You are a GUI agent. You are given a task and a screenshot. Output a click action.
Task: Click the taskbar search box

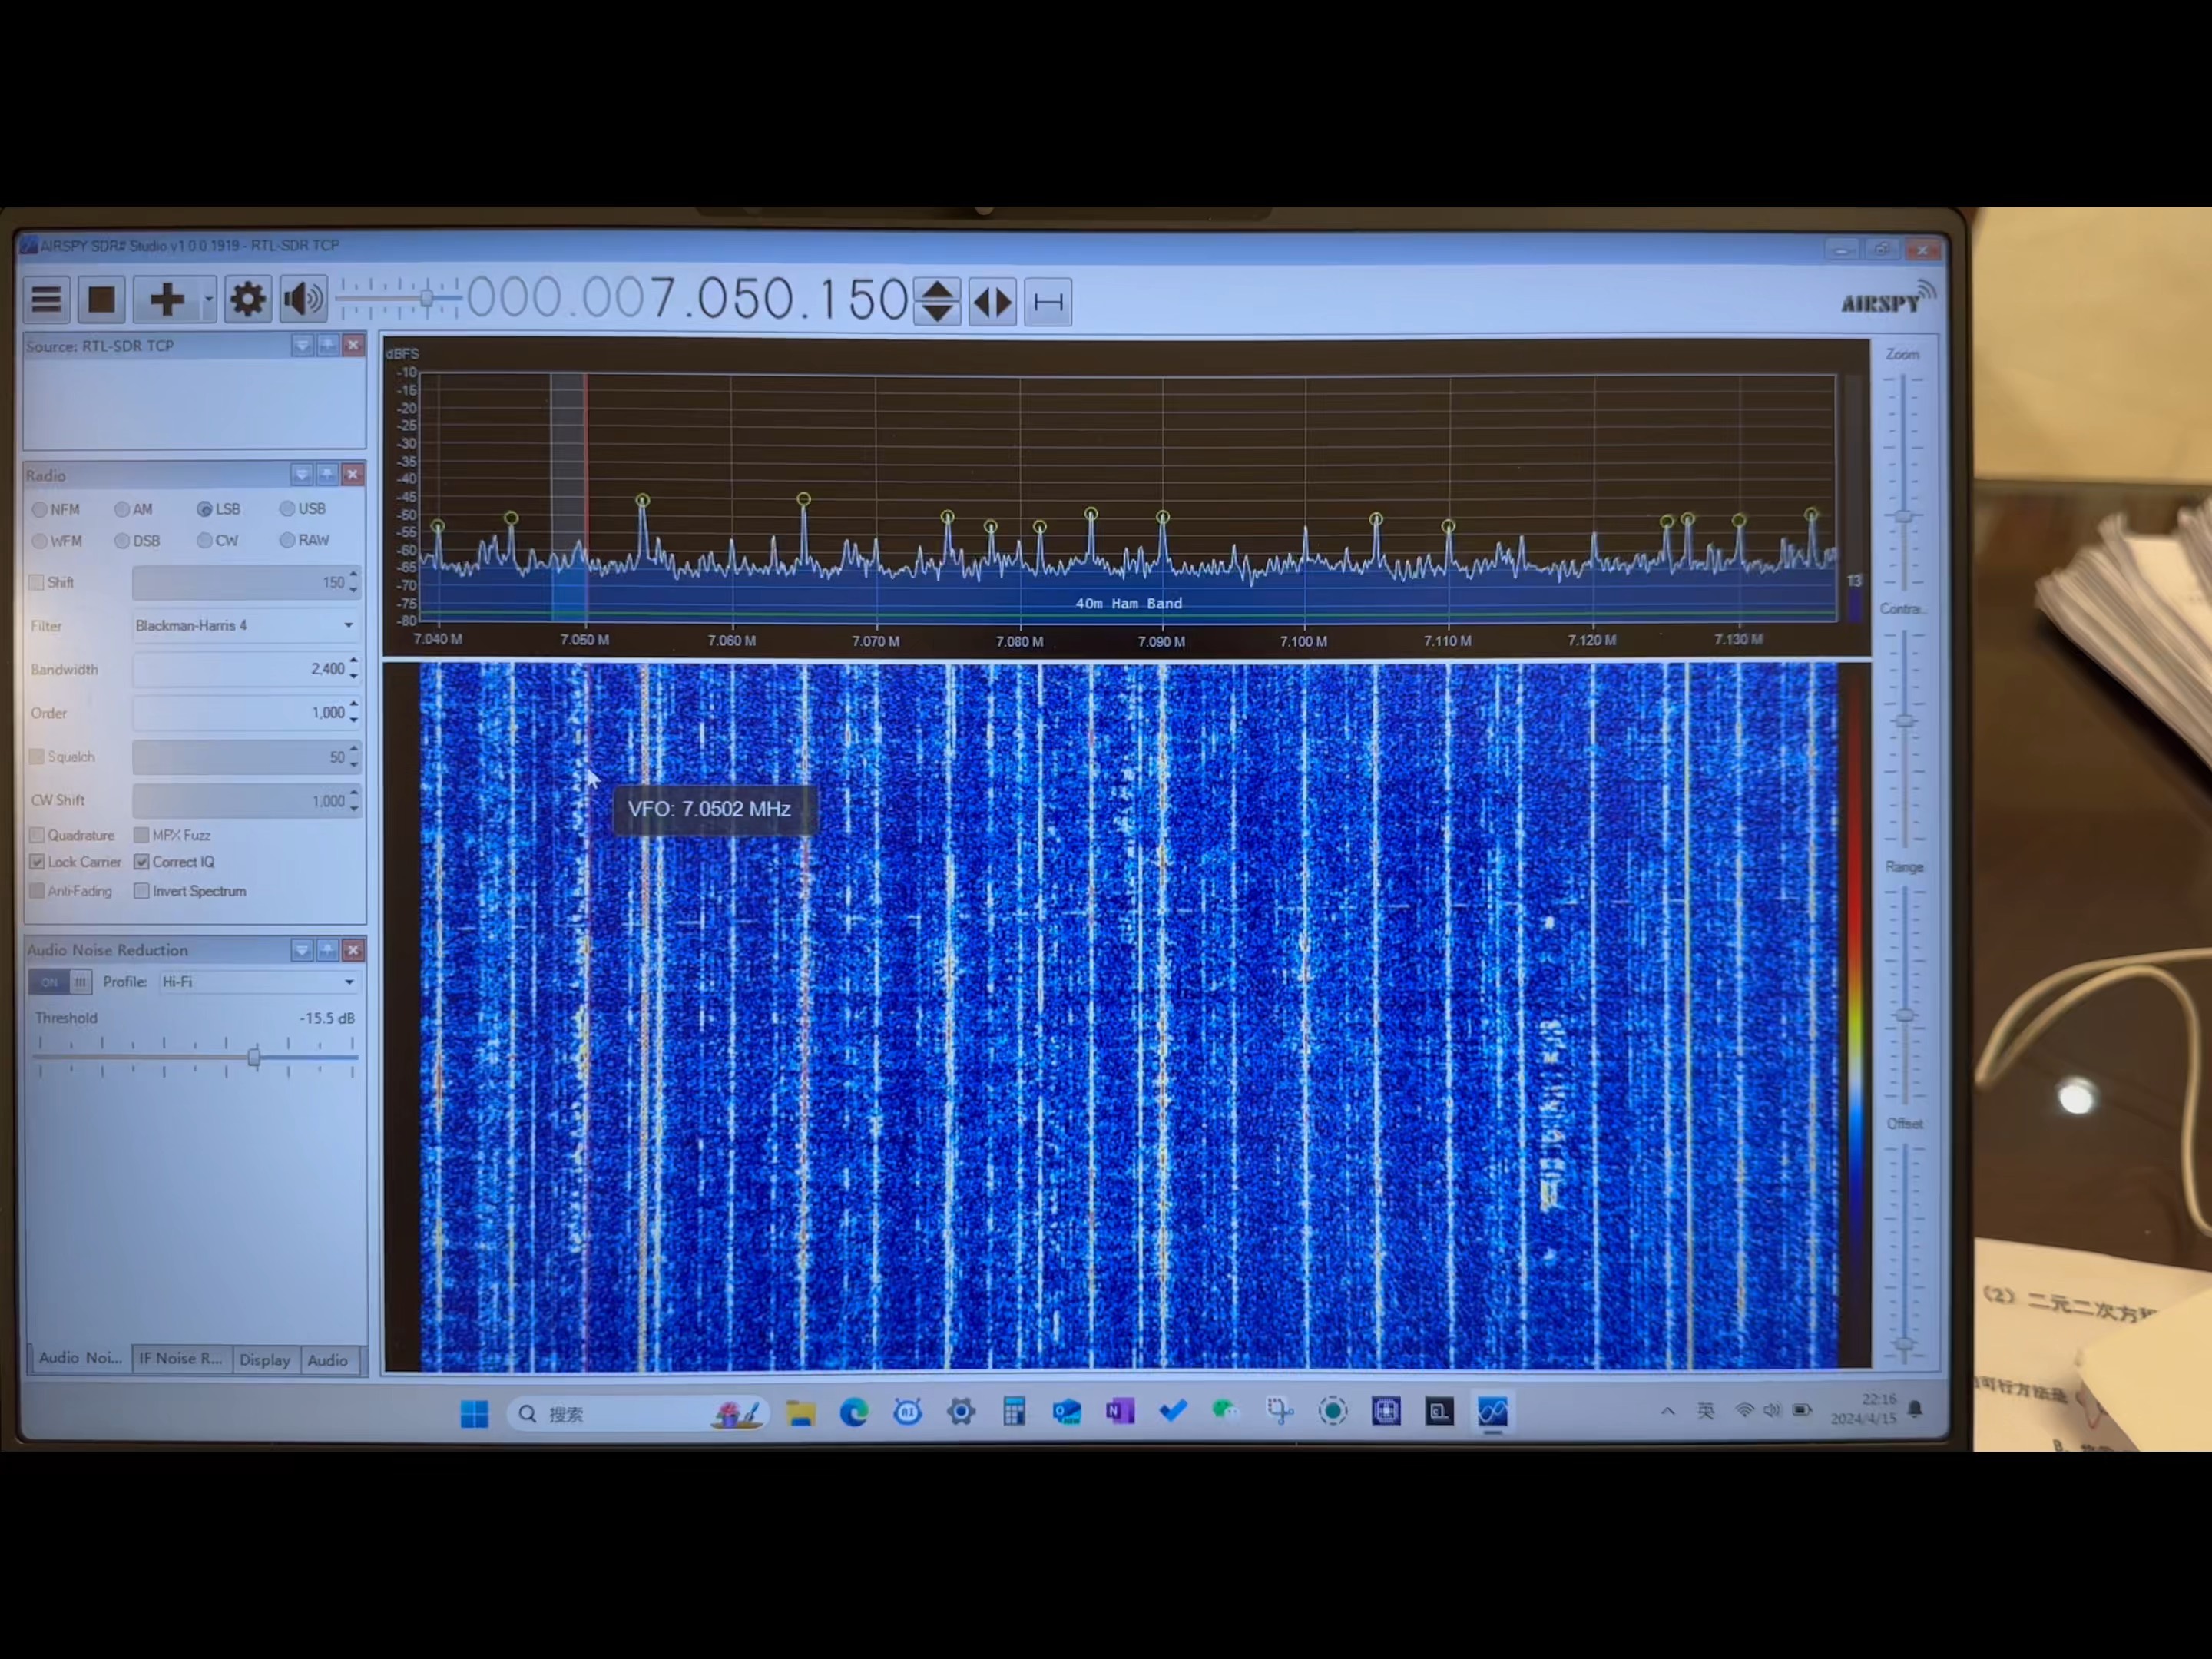(637, 1413)
